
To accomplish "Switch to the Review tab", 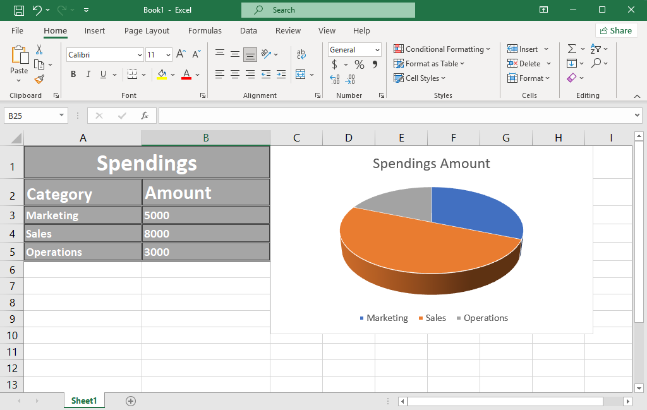I will [x=288, y=30].
